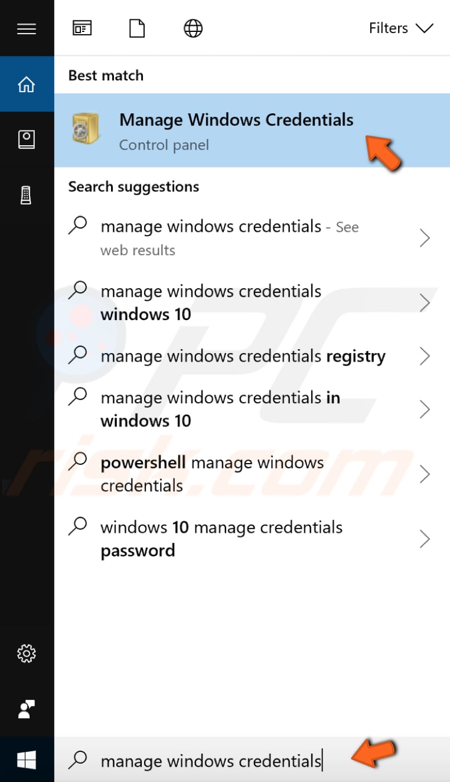Click the Home icon in the sidebar
450x782 pixels.
coord(26,83)
